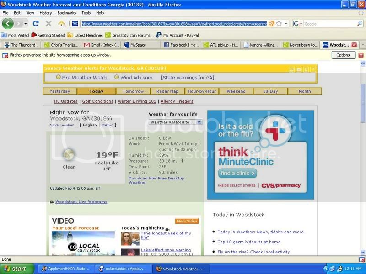Open the History menu
The image size is (366, 274).
click(45, 13)
